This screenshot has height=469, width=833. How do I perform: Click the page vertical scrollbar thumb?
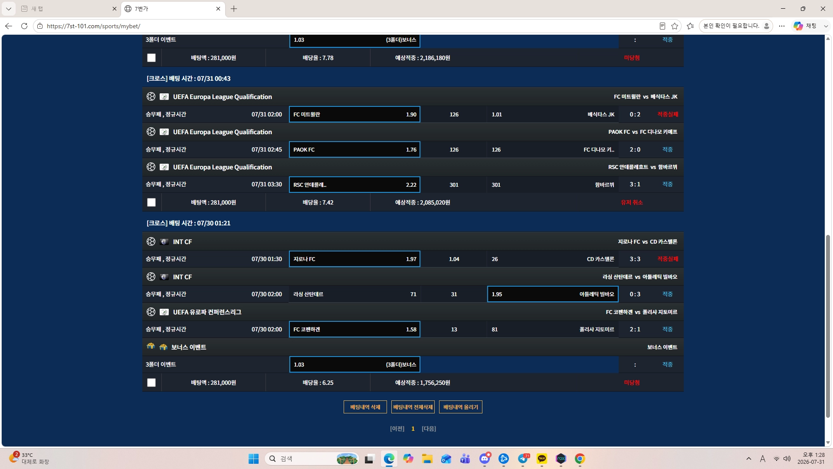click(x=828, y=326)
